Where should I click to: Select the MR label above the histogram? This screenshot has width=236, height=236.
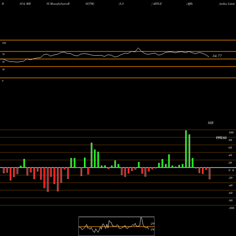point(211,123)
